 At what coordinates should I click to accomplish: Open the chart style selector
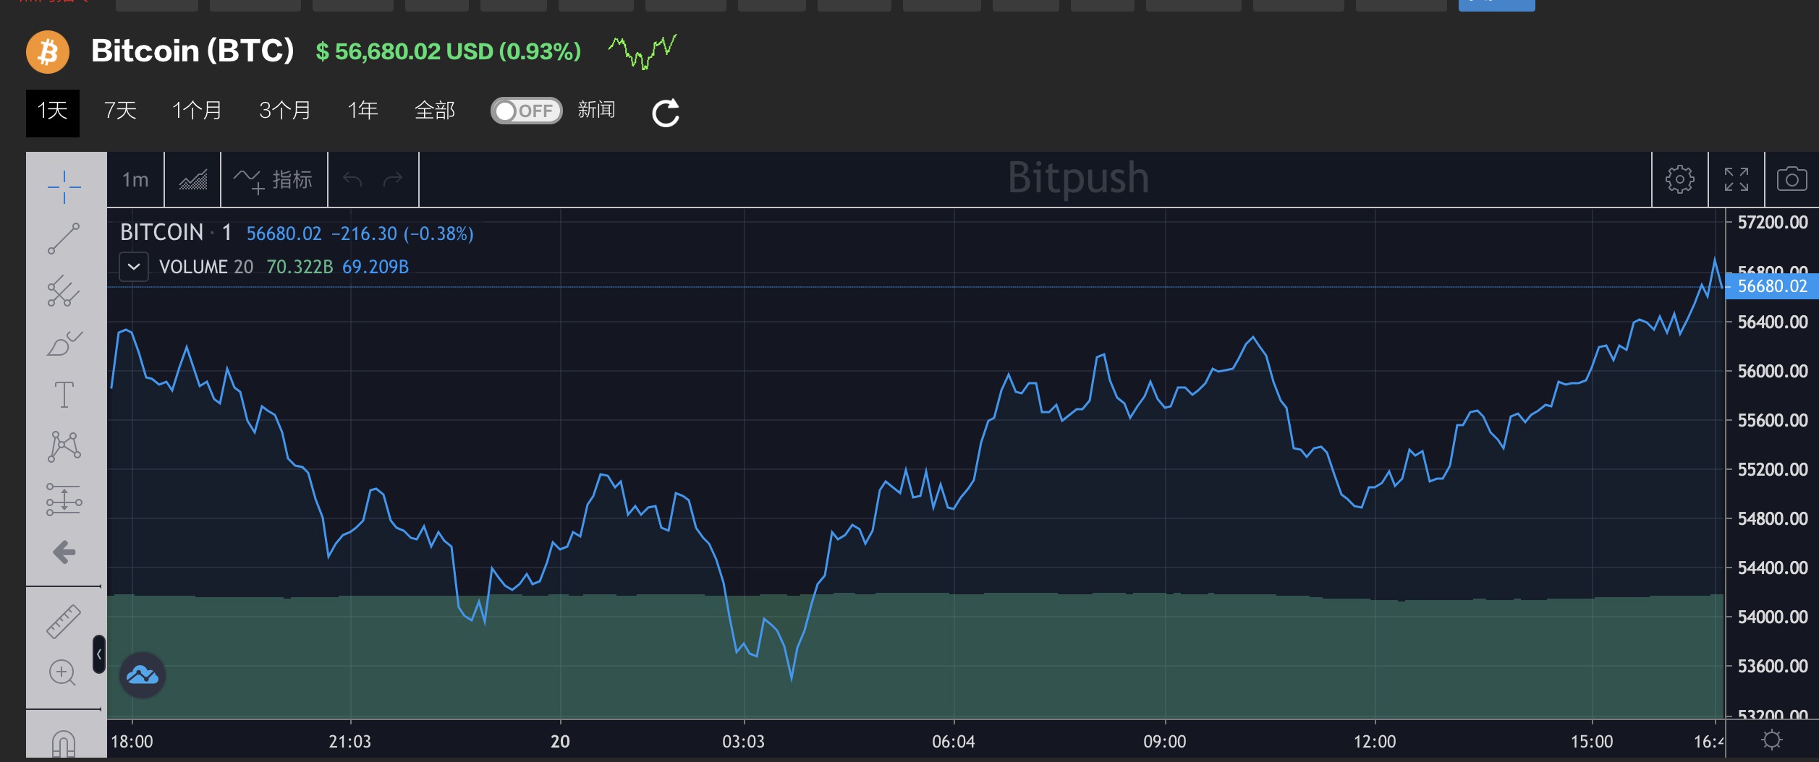[x=192, y=179]
